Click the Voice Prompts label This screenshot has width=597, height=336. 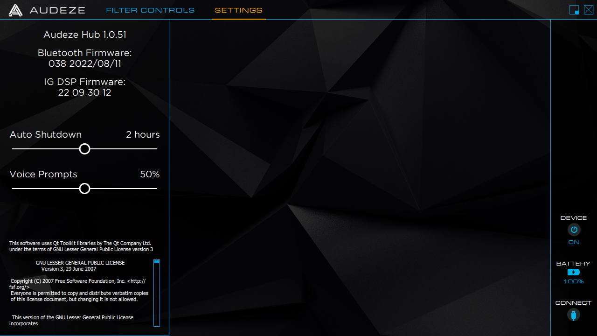[x=43, y=175]
